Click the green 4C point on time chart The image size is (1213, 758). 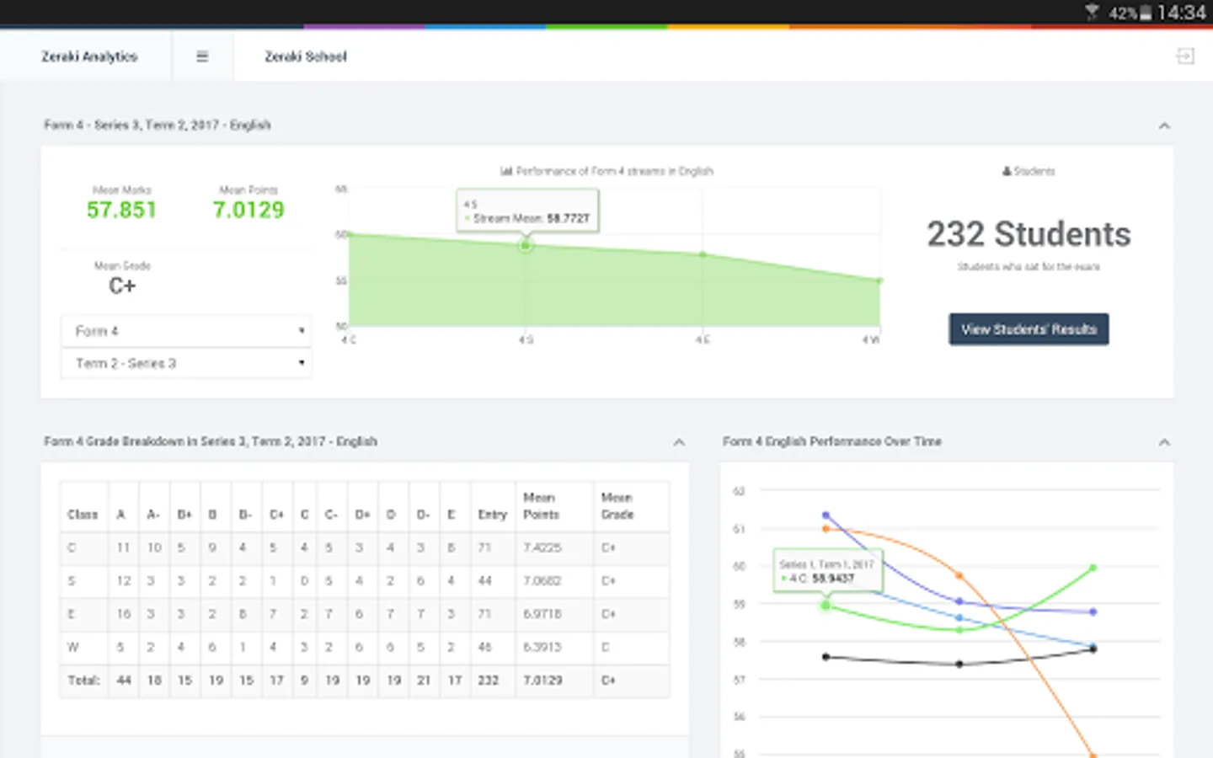pyautogui.click(x=826, y=606)
